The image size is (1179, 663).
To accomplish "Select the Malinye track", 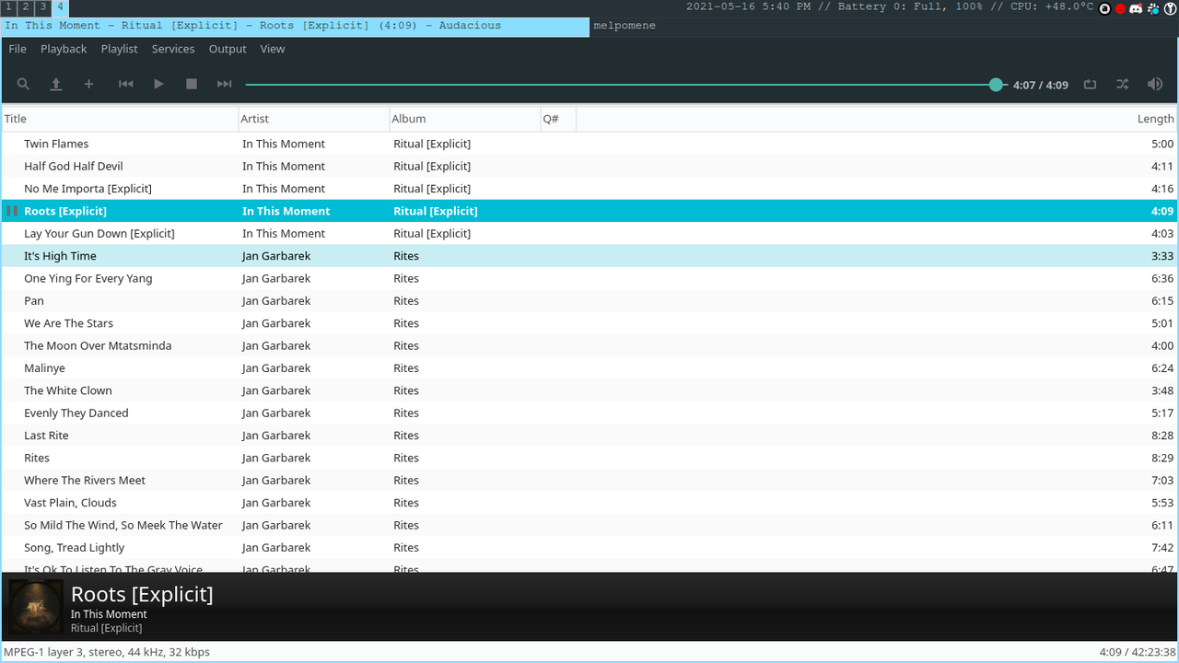I will (x=589, y=367).
